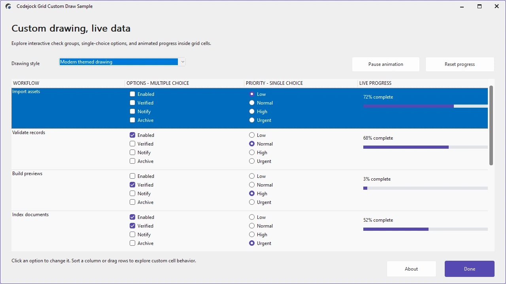Open the About dialog

(411, 269)
